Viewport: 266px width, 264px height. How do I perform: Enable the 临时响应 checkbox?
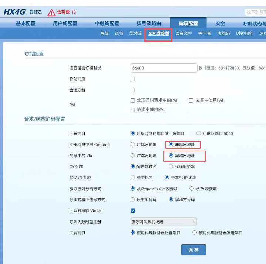133,79
